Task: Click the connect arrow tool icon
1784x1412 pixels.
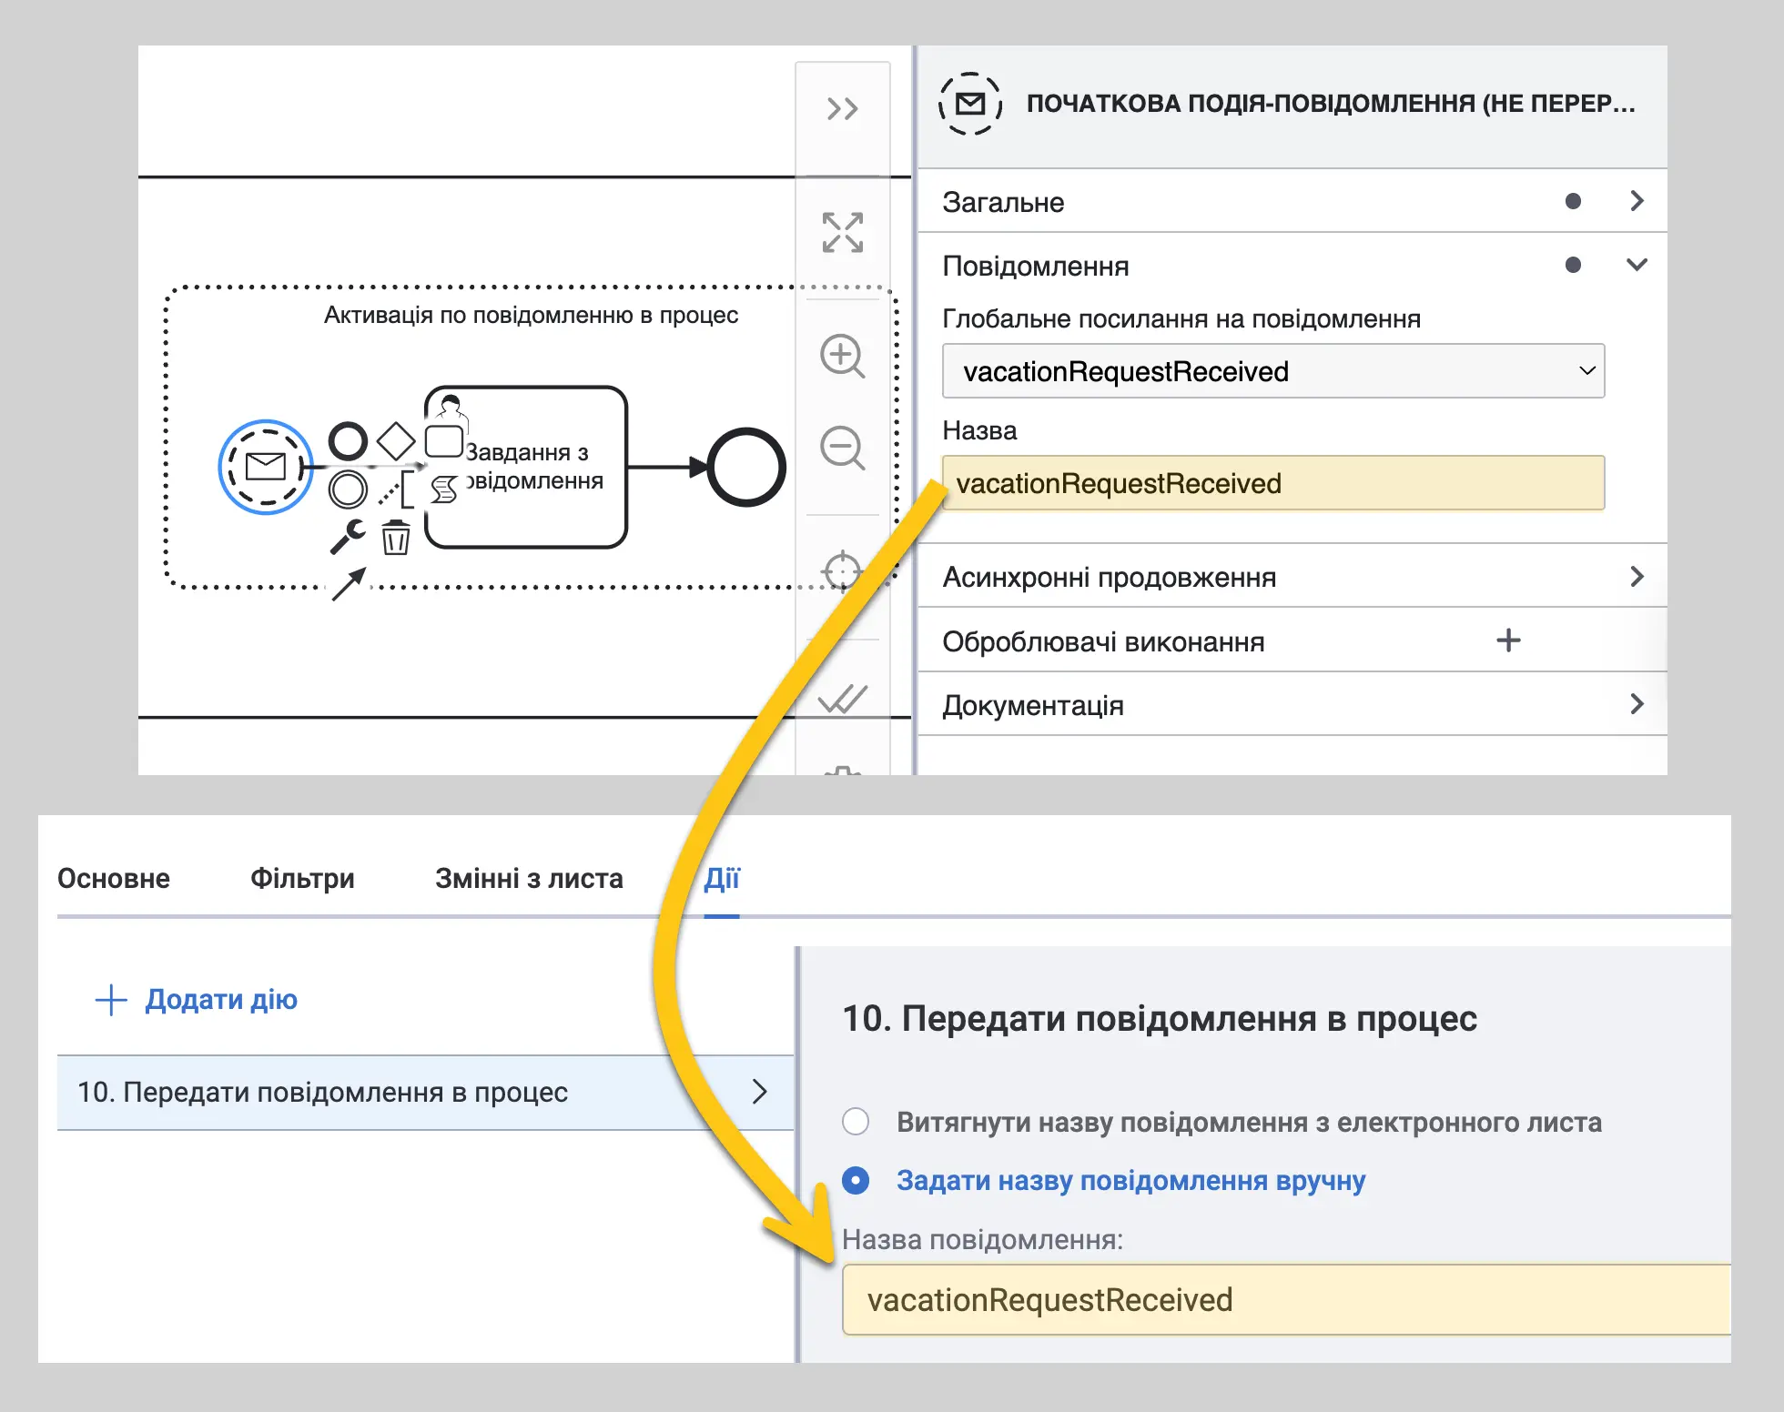Action: [x=349, y=584]
